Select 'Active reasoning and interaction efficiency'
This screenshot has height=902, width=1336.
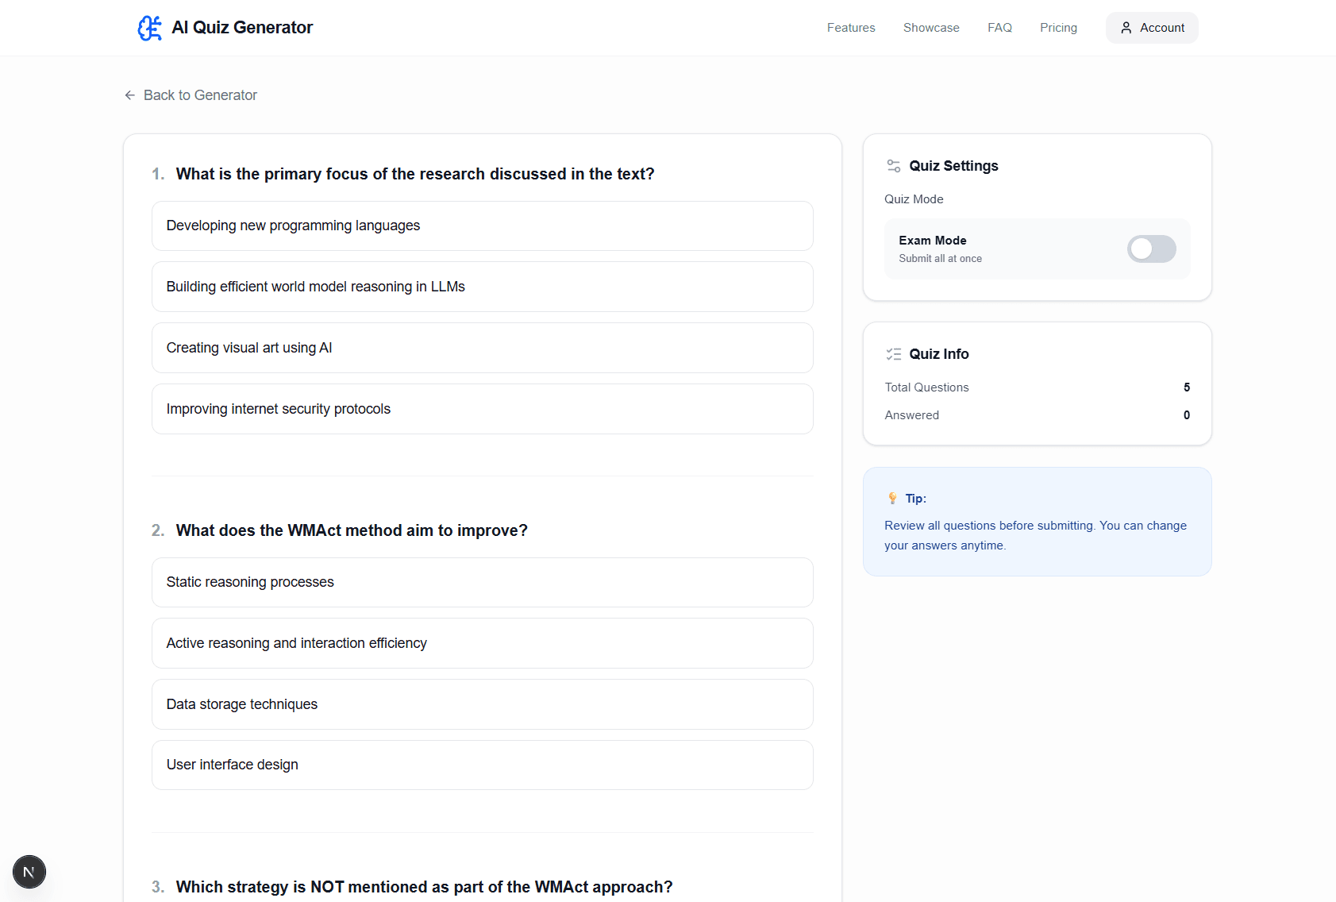pos(482,643)
